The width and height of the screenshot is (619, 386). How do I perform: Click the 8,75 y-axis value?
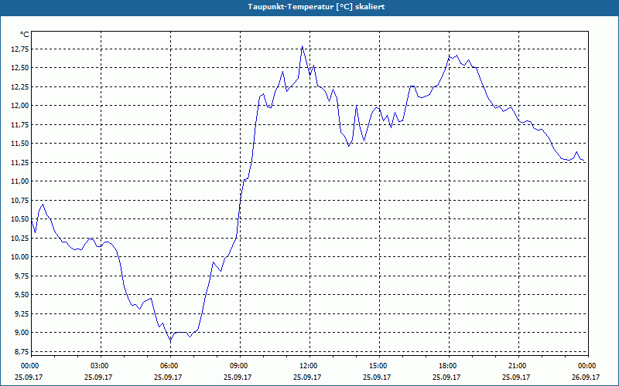[x=23, y=351]
